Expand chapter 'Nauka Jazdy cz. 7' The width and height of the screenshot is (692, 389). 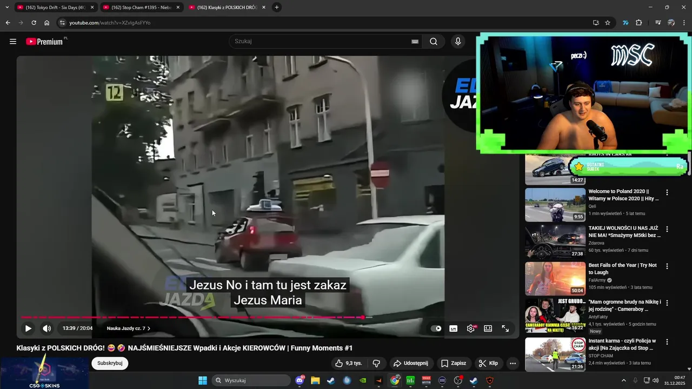128,328
